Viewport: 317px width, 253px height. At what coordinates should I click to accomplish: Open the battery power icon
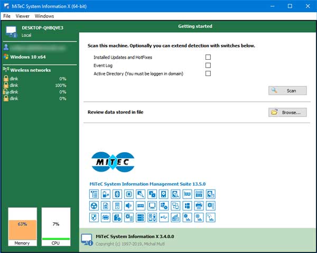pyautogui.click(x=106, y=194)
